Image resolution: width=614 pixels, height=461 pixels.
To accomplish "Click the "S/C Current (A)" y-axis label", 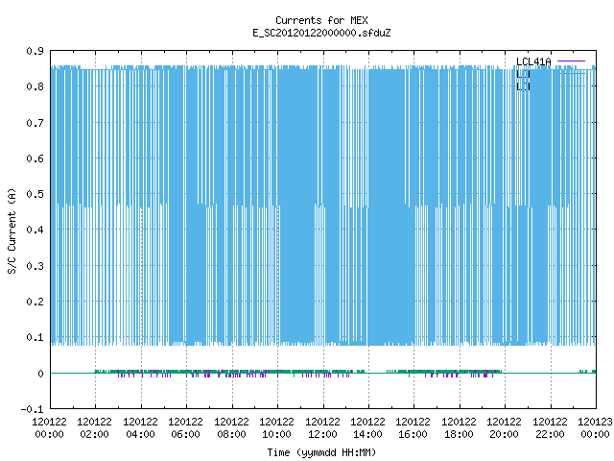I will 12,230.
